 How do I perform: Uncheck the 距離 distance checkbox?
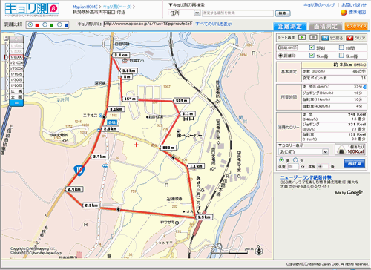coord(312,47)
